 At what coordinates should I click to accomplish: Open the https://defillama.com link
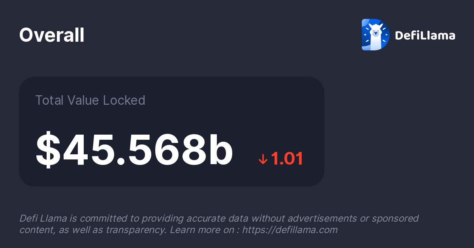coord(290,230)
